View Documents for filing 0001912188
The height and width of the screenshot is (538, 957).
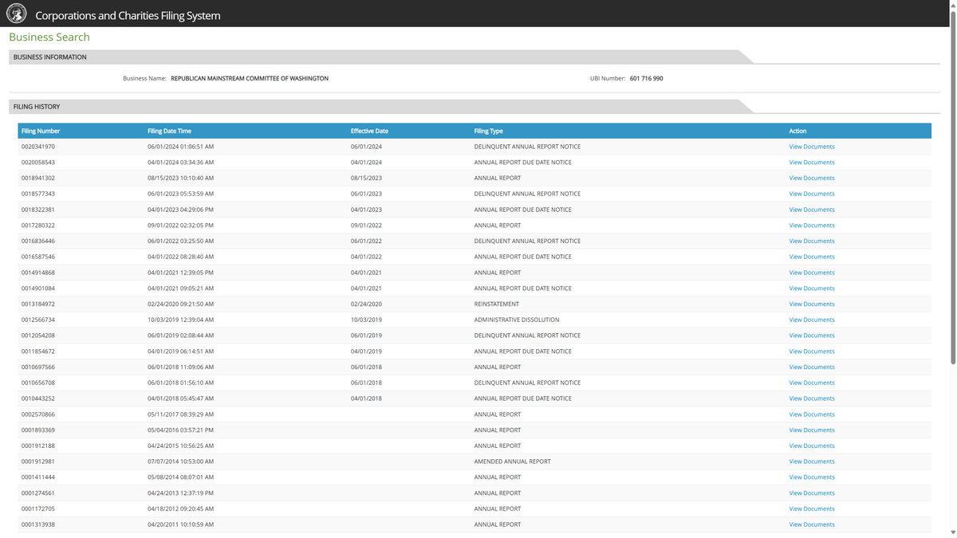[812, 446]
